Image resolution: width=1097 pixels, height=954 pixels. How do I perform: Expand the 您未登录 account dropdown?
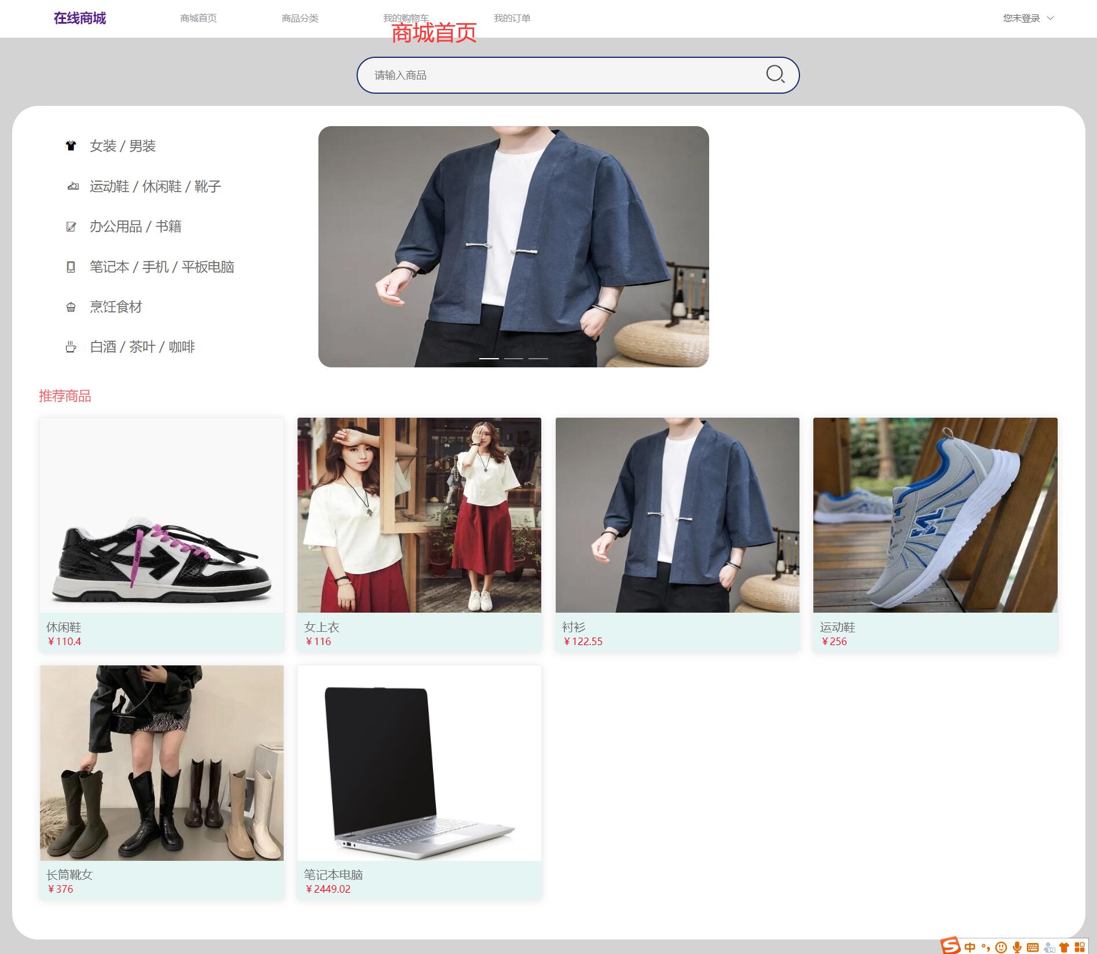pyautogui.click(x=1028, y=19)
